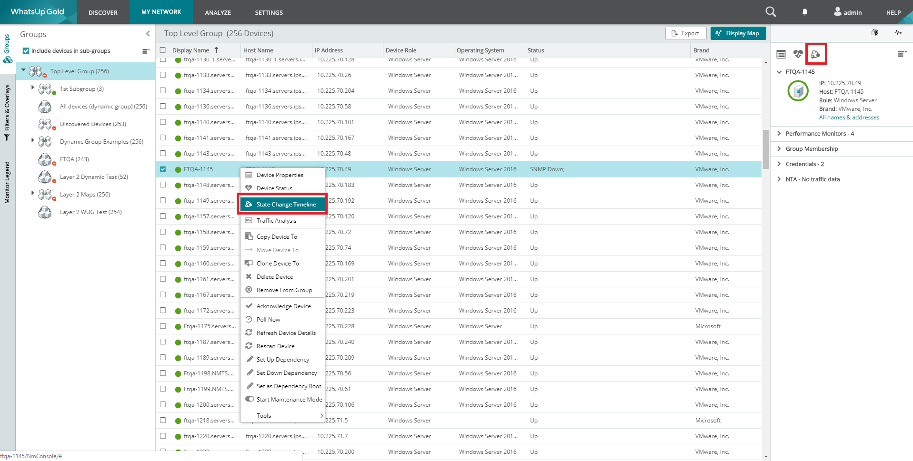
Task: Open Filters & Overlays side tab
Action: pyautogui.click(x=7, y=113)
